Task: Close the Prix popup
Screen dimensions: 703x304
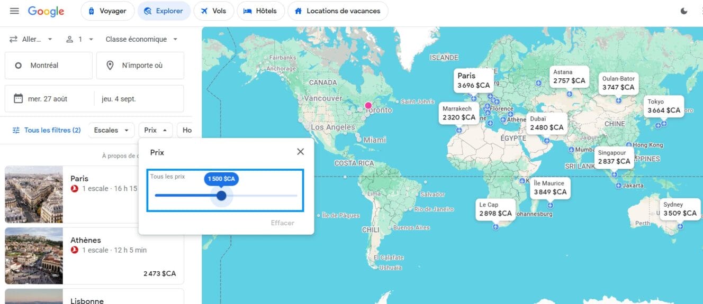Action: tap(301, 152)
